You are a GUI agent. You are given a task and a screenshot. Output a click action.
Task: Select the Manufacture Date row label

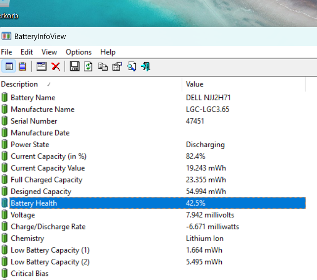pos(40,133)
